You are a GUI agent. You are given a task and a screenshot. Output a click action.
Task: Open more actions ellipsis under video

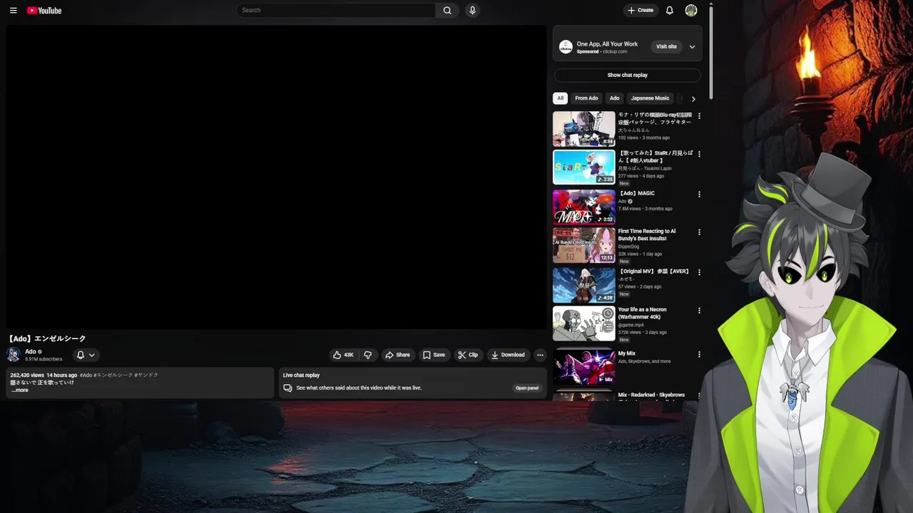pos(540,355)
